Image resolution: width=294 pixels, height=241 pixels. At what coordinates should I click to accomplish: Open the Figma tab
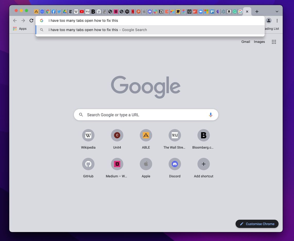click(x=184, y=12)
